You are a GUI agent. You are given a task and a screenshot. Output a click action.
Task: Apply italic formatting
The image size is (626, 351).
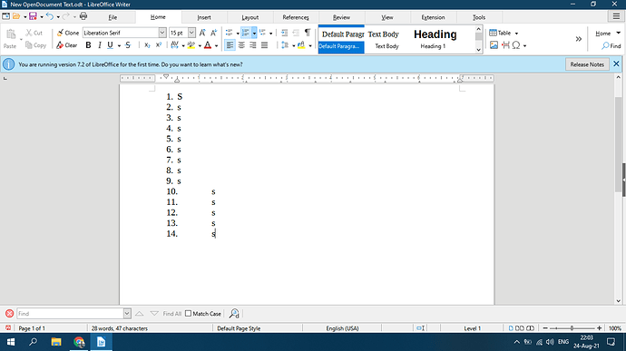click(x=100, y=45)
